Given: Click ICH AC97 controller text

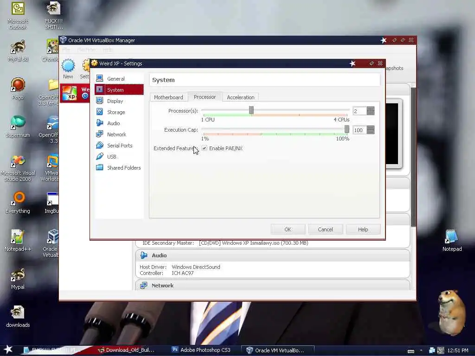Looking at the screenshot, I should pos(183,273).
